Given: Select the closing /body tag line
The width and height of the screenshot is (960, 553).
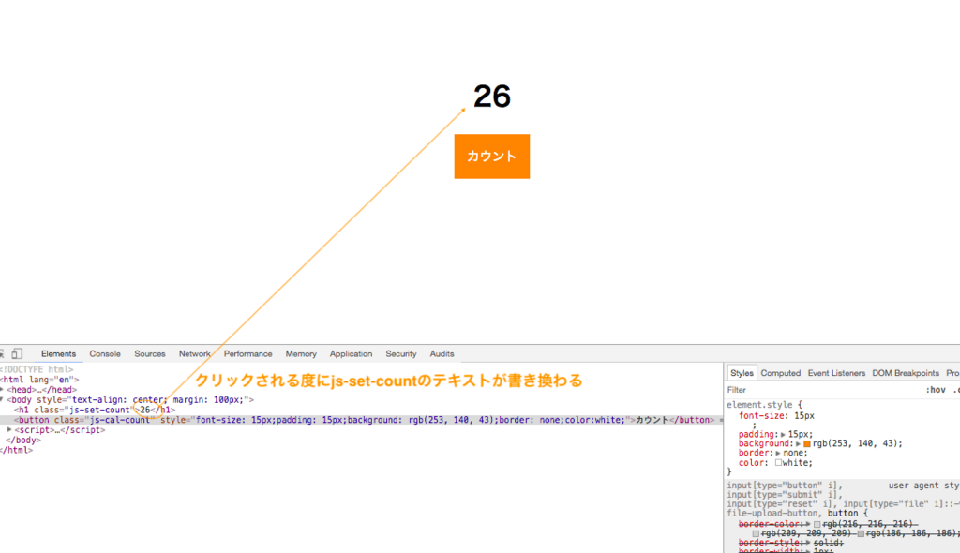Looking at the screenshot, I should click(23, 440).
